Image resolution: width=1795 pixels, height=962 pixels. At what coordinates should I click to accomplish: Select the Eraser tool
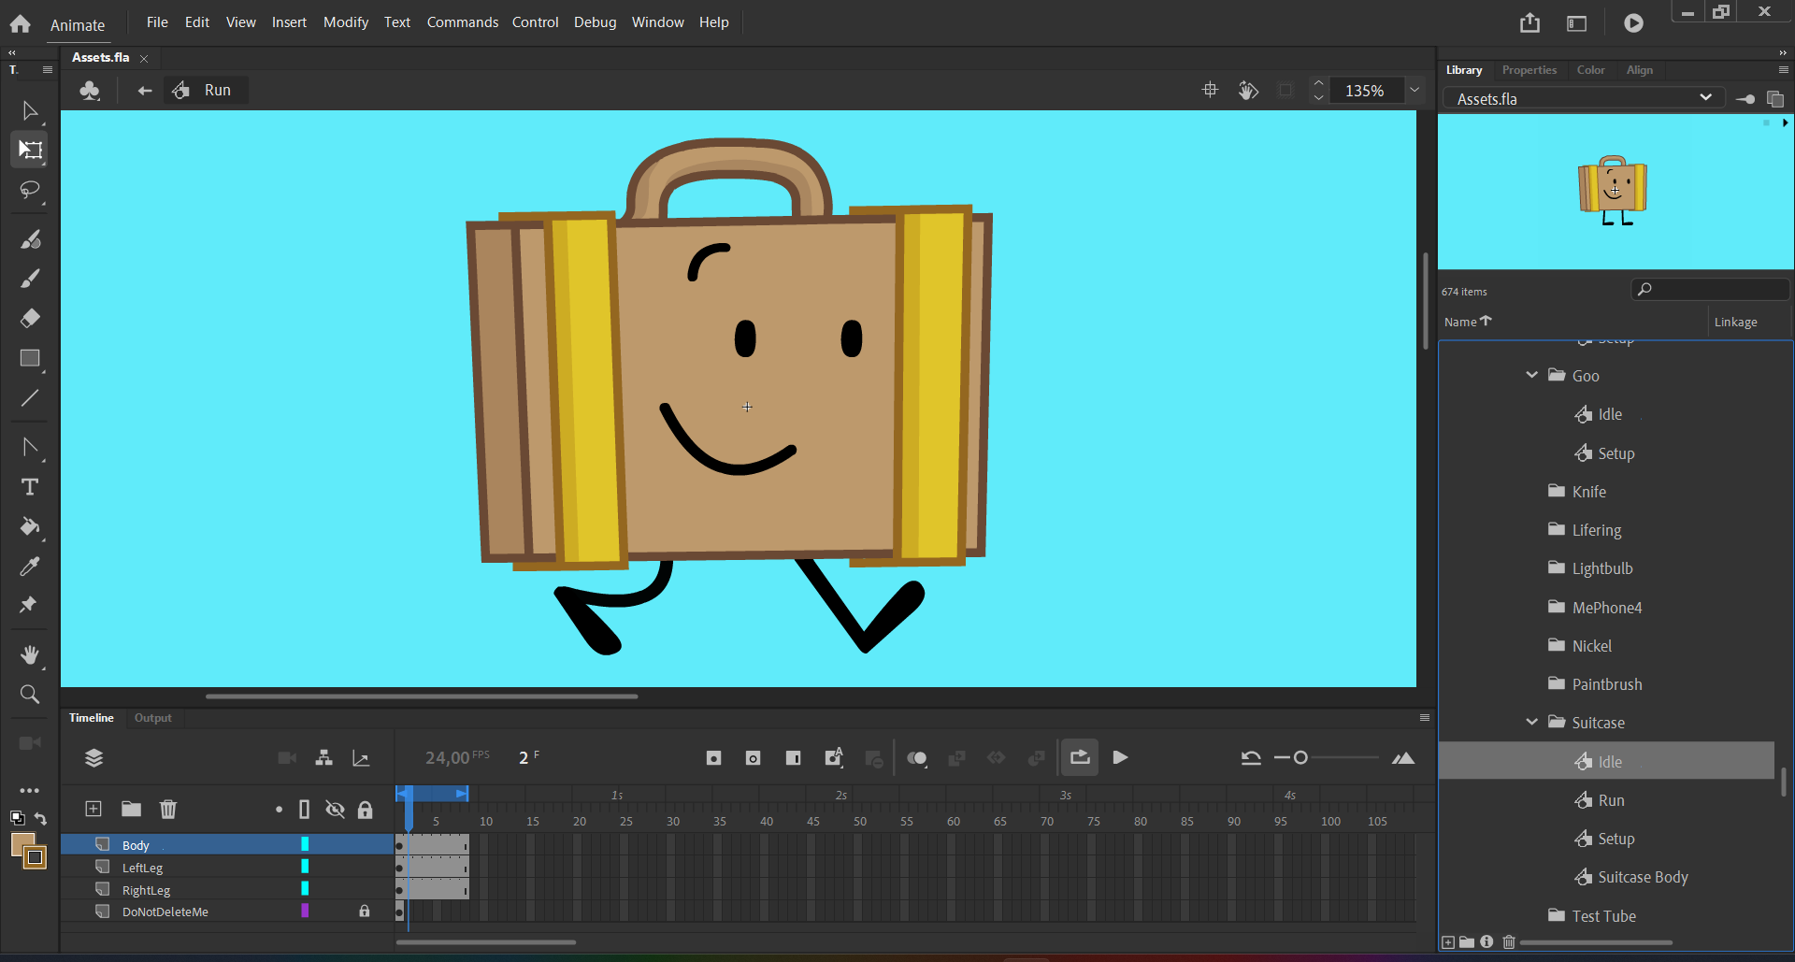pos(30,318)
